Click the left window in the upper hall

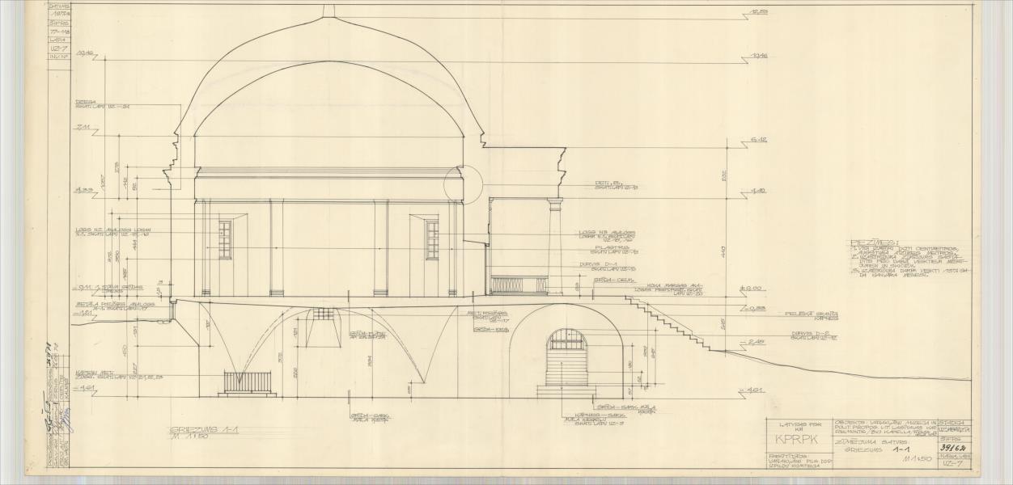[225, 239]
